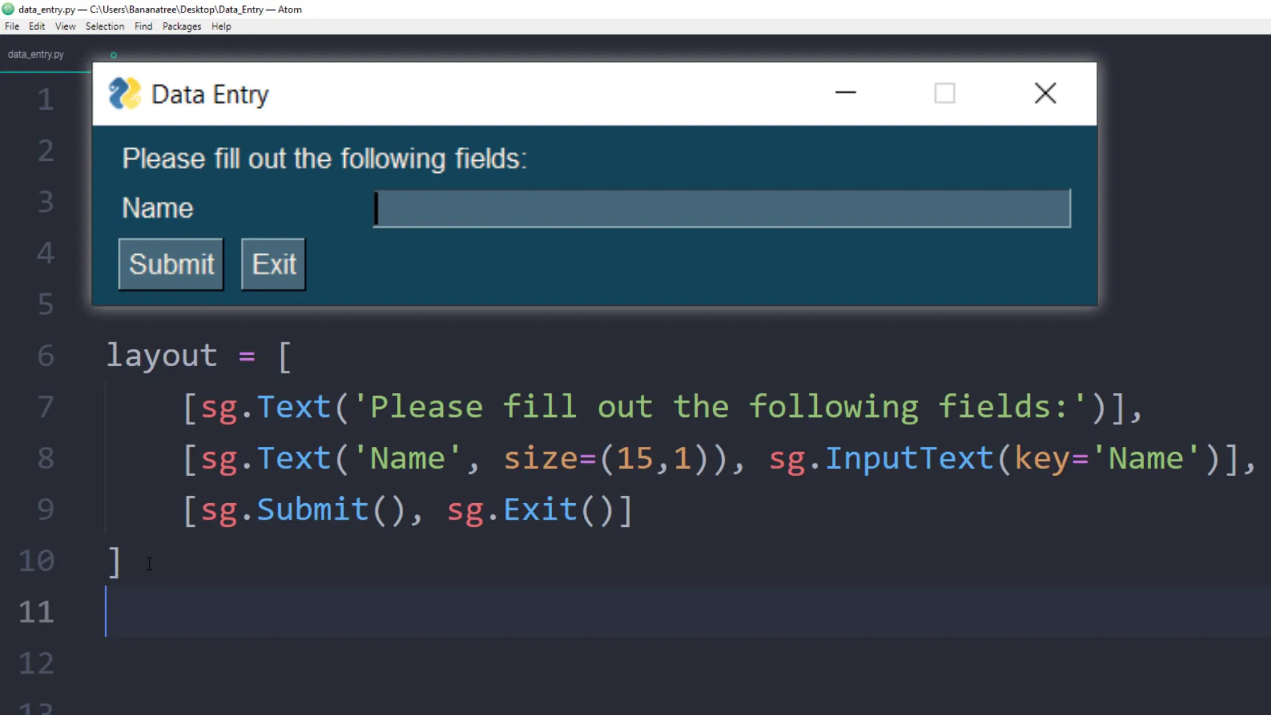Image resolution: width=1271 pixels, height=715 pixels.
Task: Open the File menu
Action: point(11,26)
